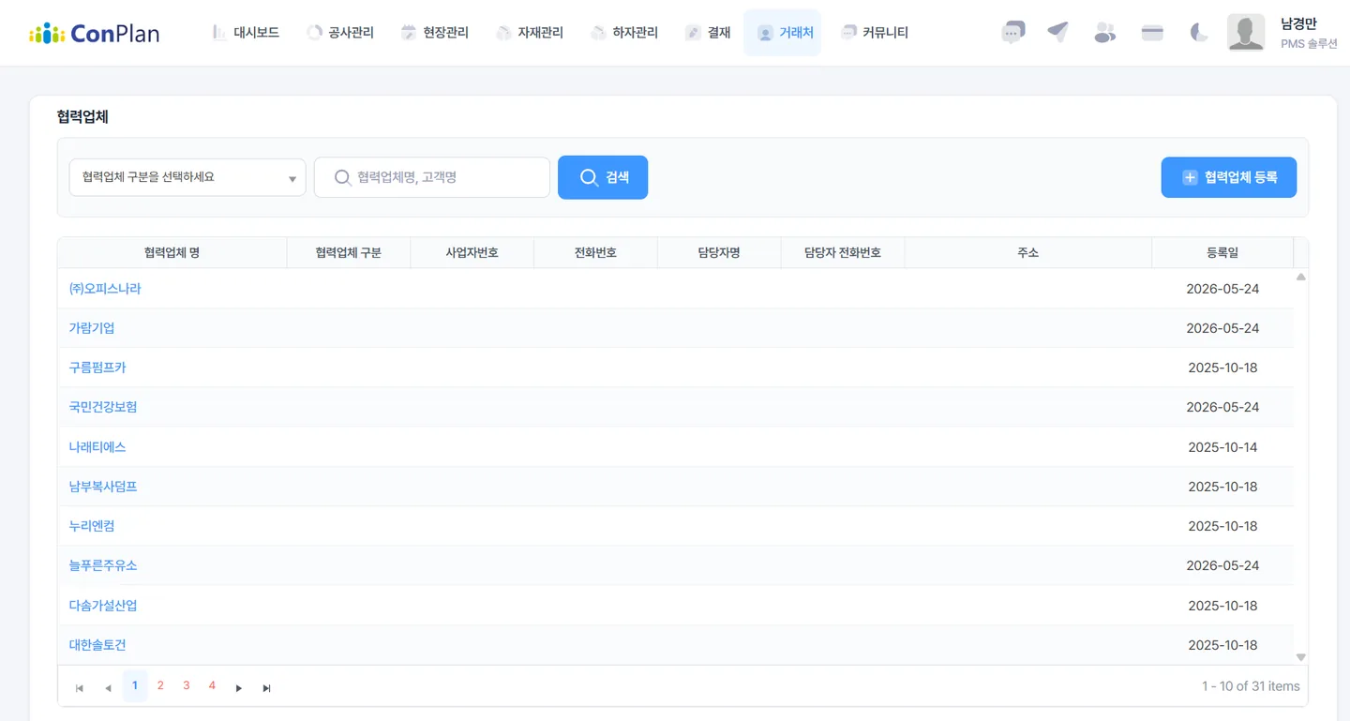Open the chat messages icon in header
Viewport: 1350px width, 721px height.
[1012, 33]
